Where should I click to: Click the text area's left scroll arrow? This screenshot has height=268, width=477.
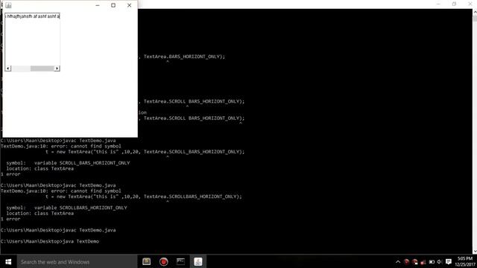click(8, 68)
